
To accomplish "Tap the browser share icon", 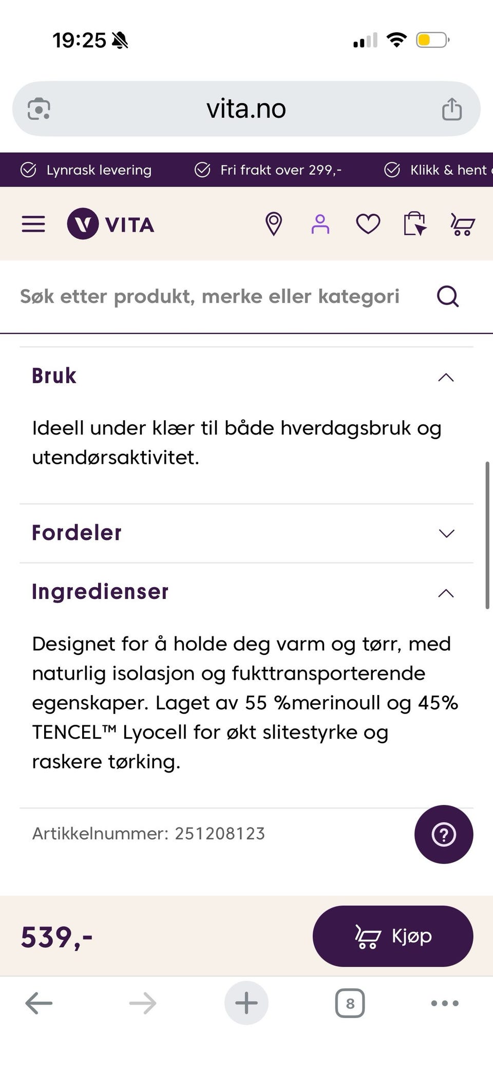I will coord(452,109).
